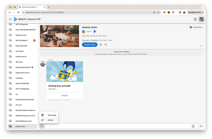The image size is (212, 139).
Task: Click the "Airdrop has arrived!" title
Action: click(59, 86)
